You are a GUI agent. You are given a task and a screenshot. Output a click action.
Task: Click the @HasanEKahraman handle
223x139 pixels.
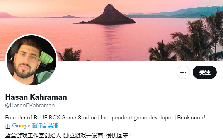pyautogui.click(x=30, y=105)
